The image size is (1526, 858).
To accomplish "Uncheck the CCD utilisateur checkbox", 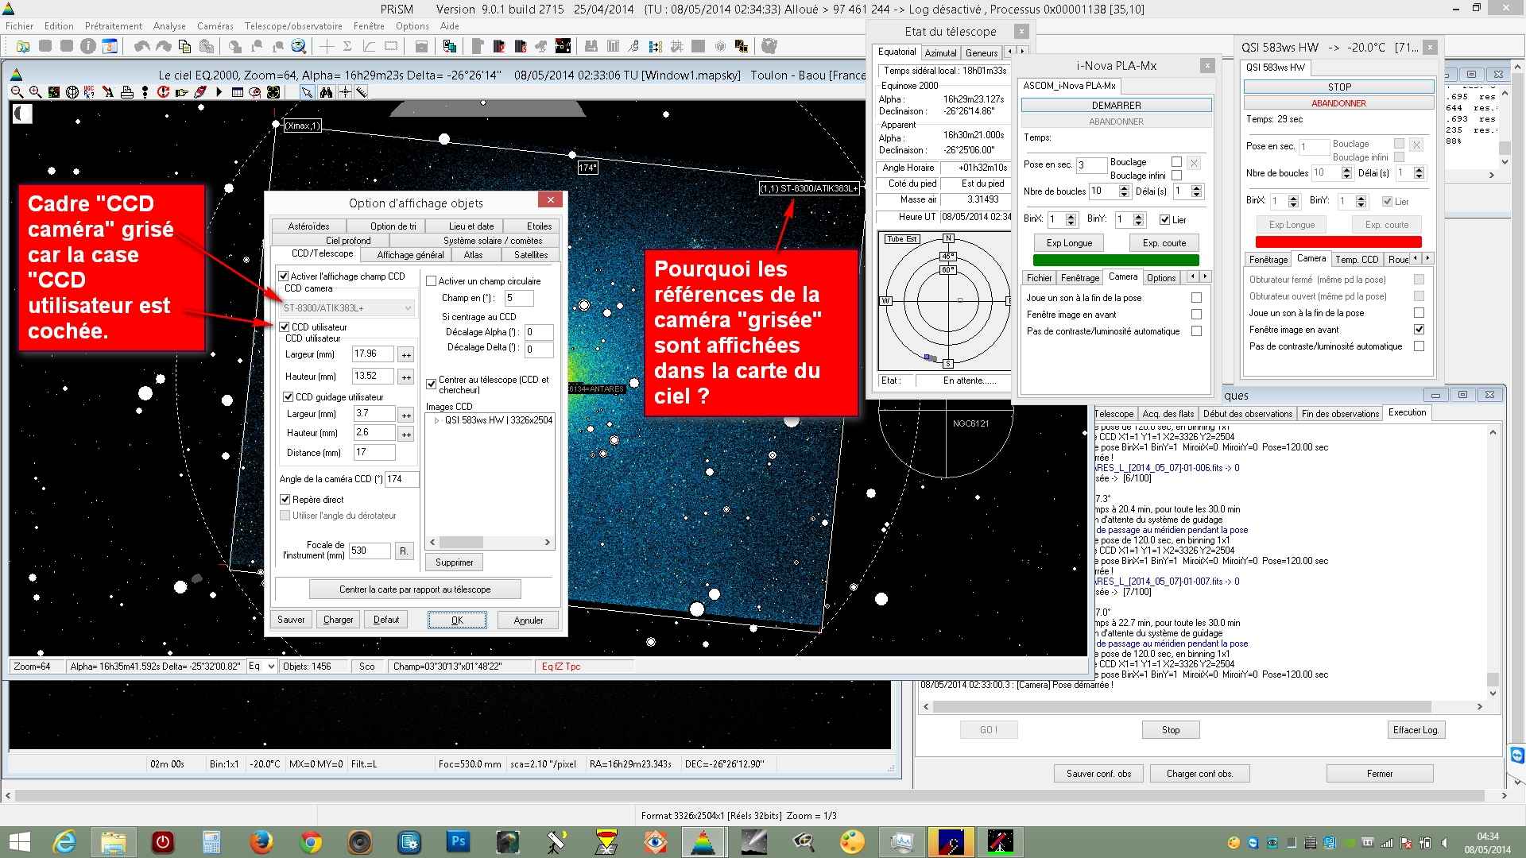I will (x=285, y=327).
